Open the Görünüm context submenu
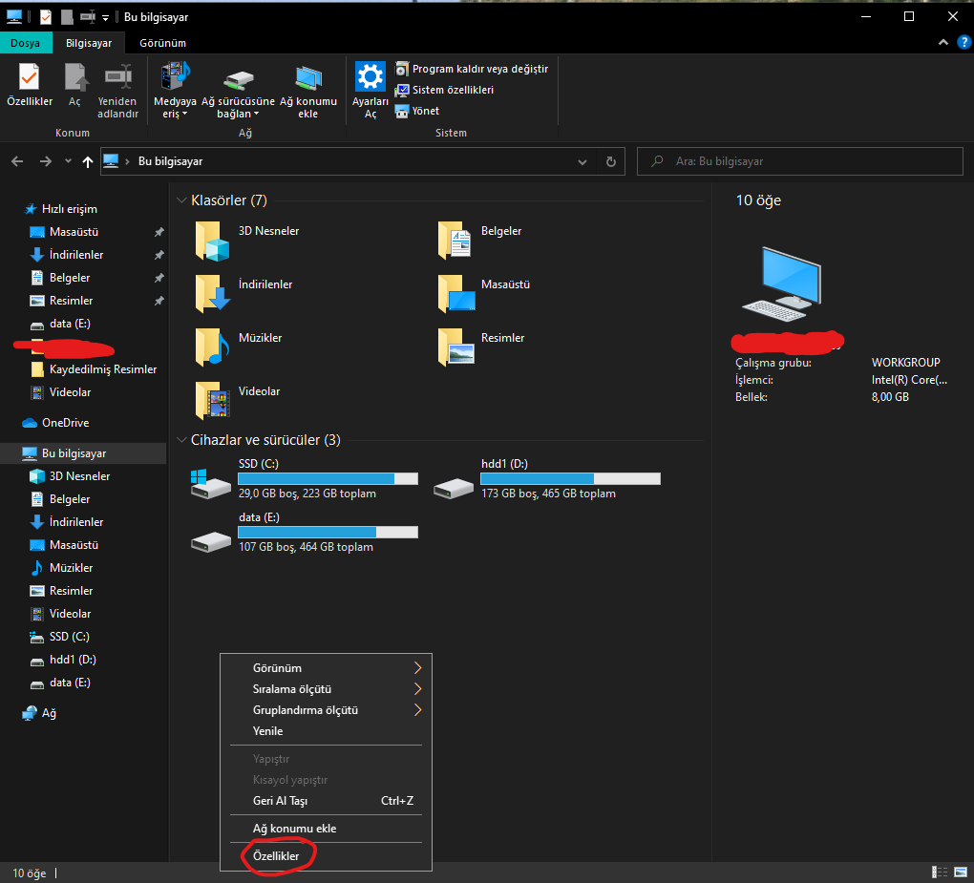The height and width of the screenshot is (883, 974). pyautogui.click(x=327, y=668)
